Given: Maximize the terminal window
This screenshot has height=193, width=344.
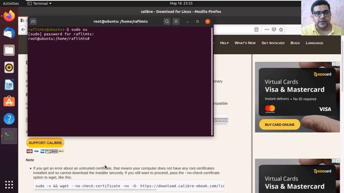Looking at the screenshot, I should (197, 21).
